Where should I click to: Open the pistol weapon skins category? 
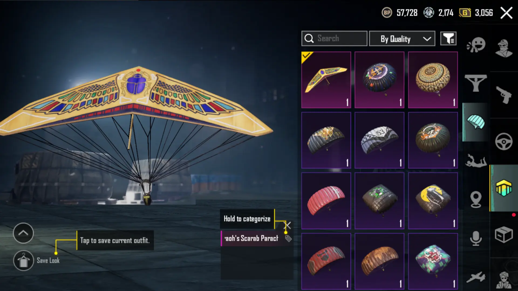504,94
